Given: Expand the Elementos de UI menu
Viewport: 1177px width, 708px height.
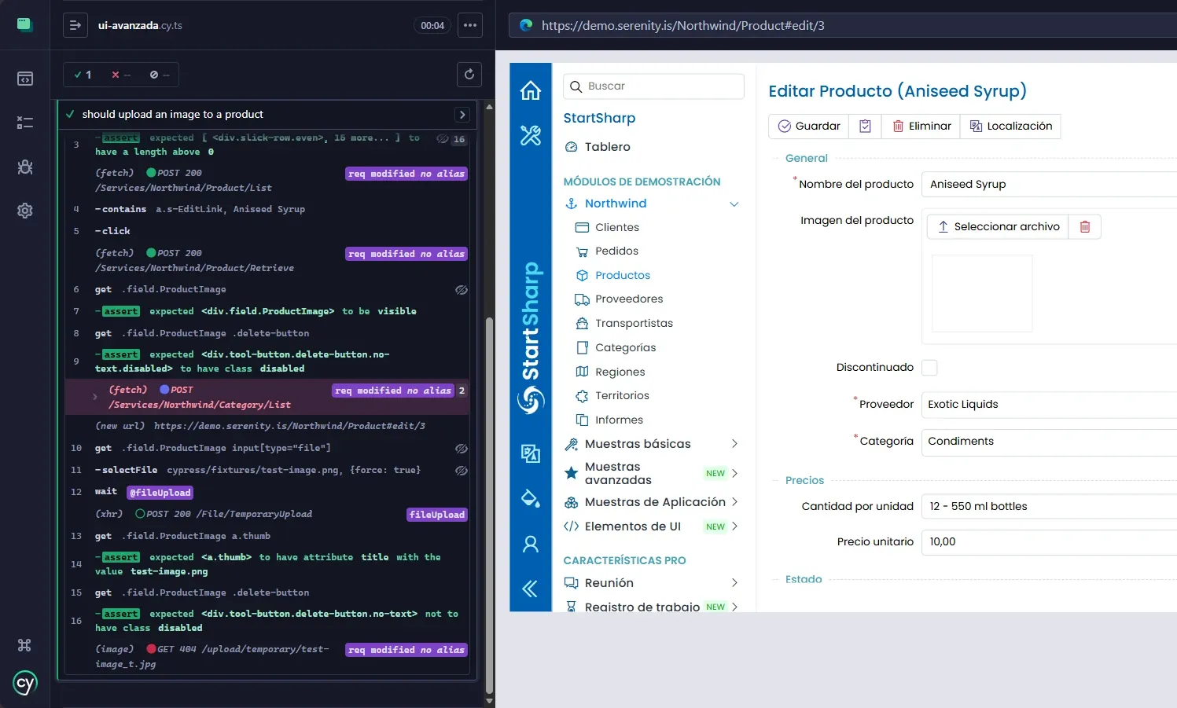Looking at the screenshot, I should [734, 526].
